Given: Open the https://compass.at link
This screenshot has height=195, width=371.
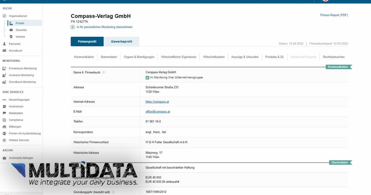Looking at the screenshot, I should [x=157, y=102].
